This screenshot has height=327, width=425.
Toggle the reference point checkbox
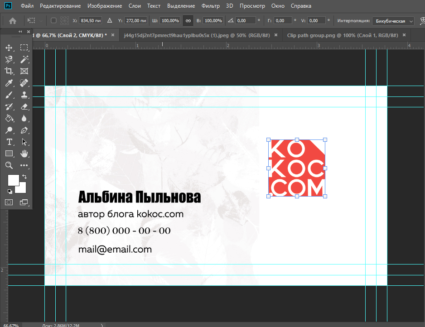(x=53, y=21)
